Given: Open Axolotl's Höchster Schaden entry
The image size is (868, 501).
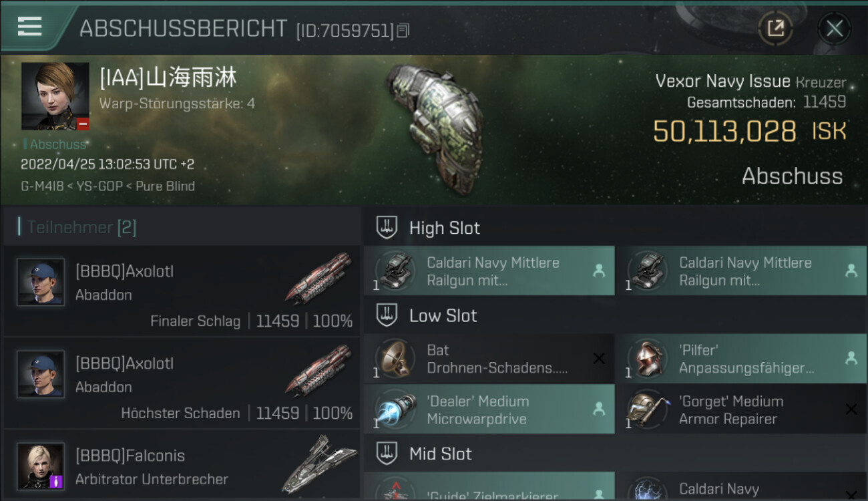Looking at the screenshot, I should [x=182, y=383].
